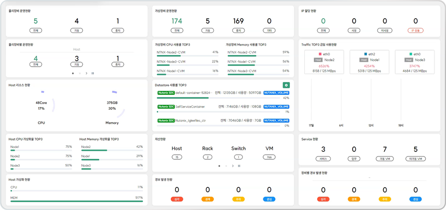Click Nutanix SDC badge on default-container row
The height and width of the screenshot is (210, 446).
tap(166, 93)
